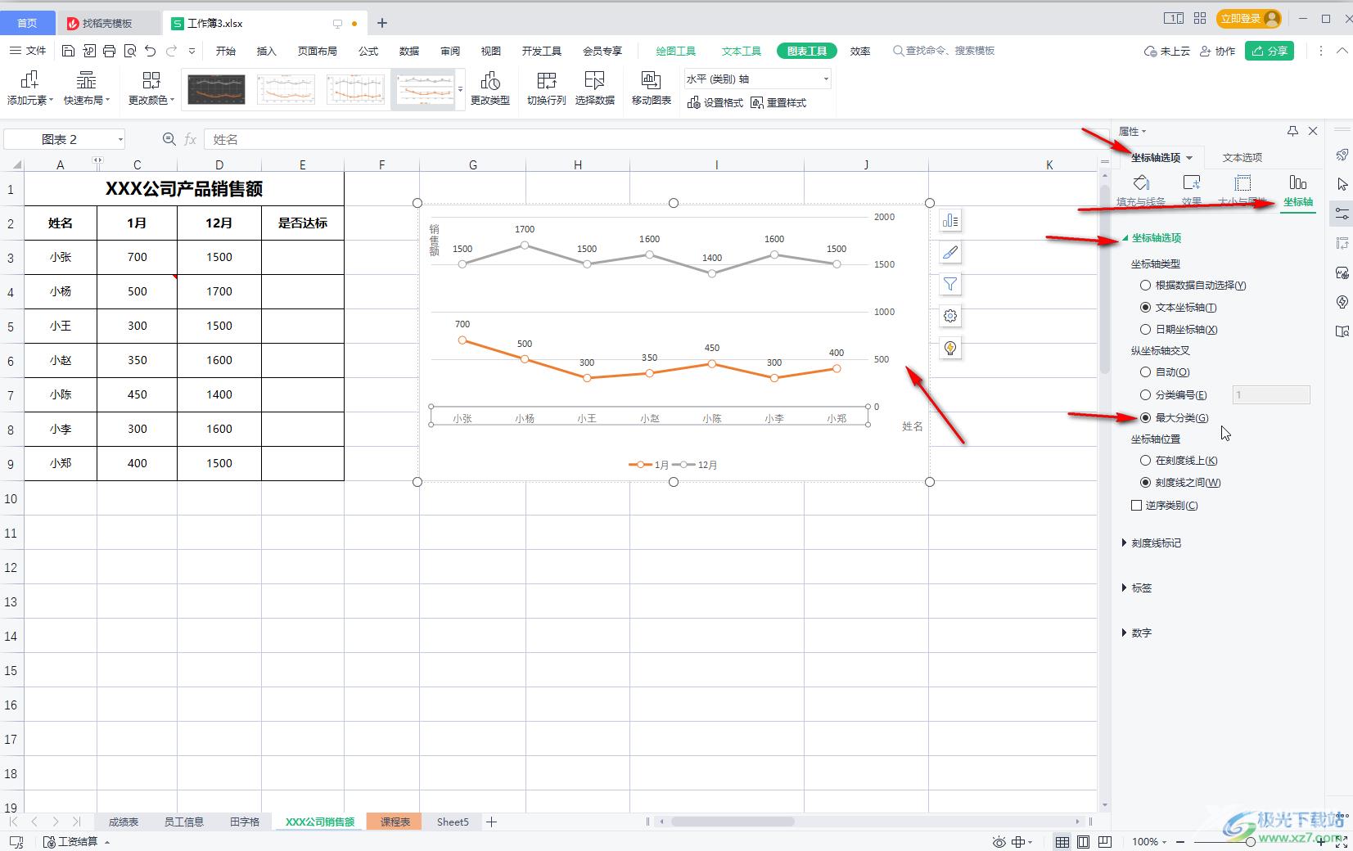
Task: Open the Formulas (公式) tab
Action: [x=368, y=51]
